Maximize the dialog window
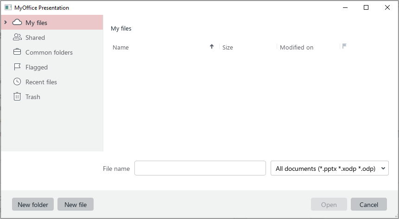 coord(366,7)
